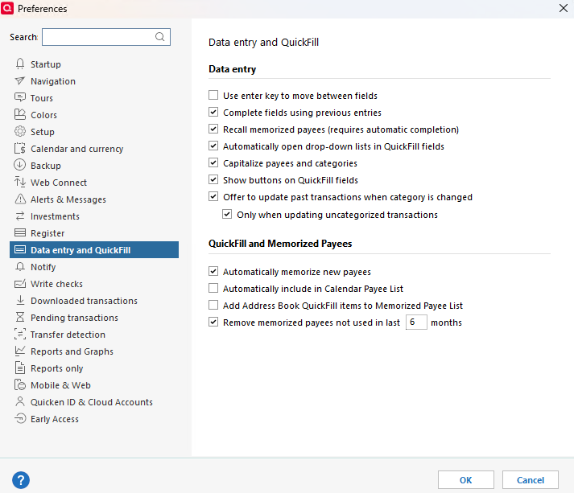574x493 pixels.
Task: Click the Register list icon
Action: [x=20, y=233]
